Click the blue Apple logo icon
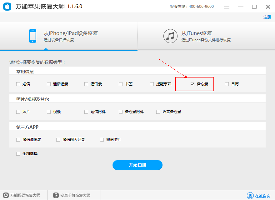The width and height of the screenshot is (275, 200). click(7, 7)
